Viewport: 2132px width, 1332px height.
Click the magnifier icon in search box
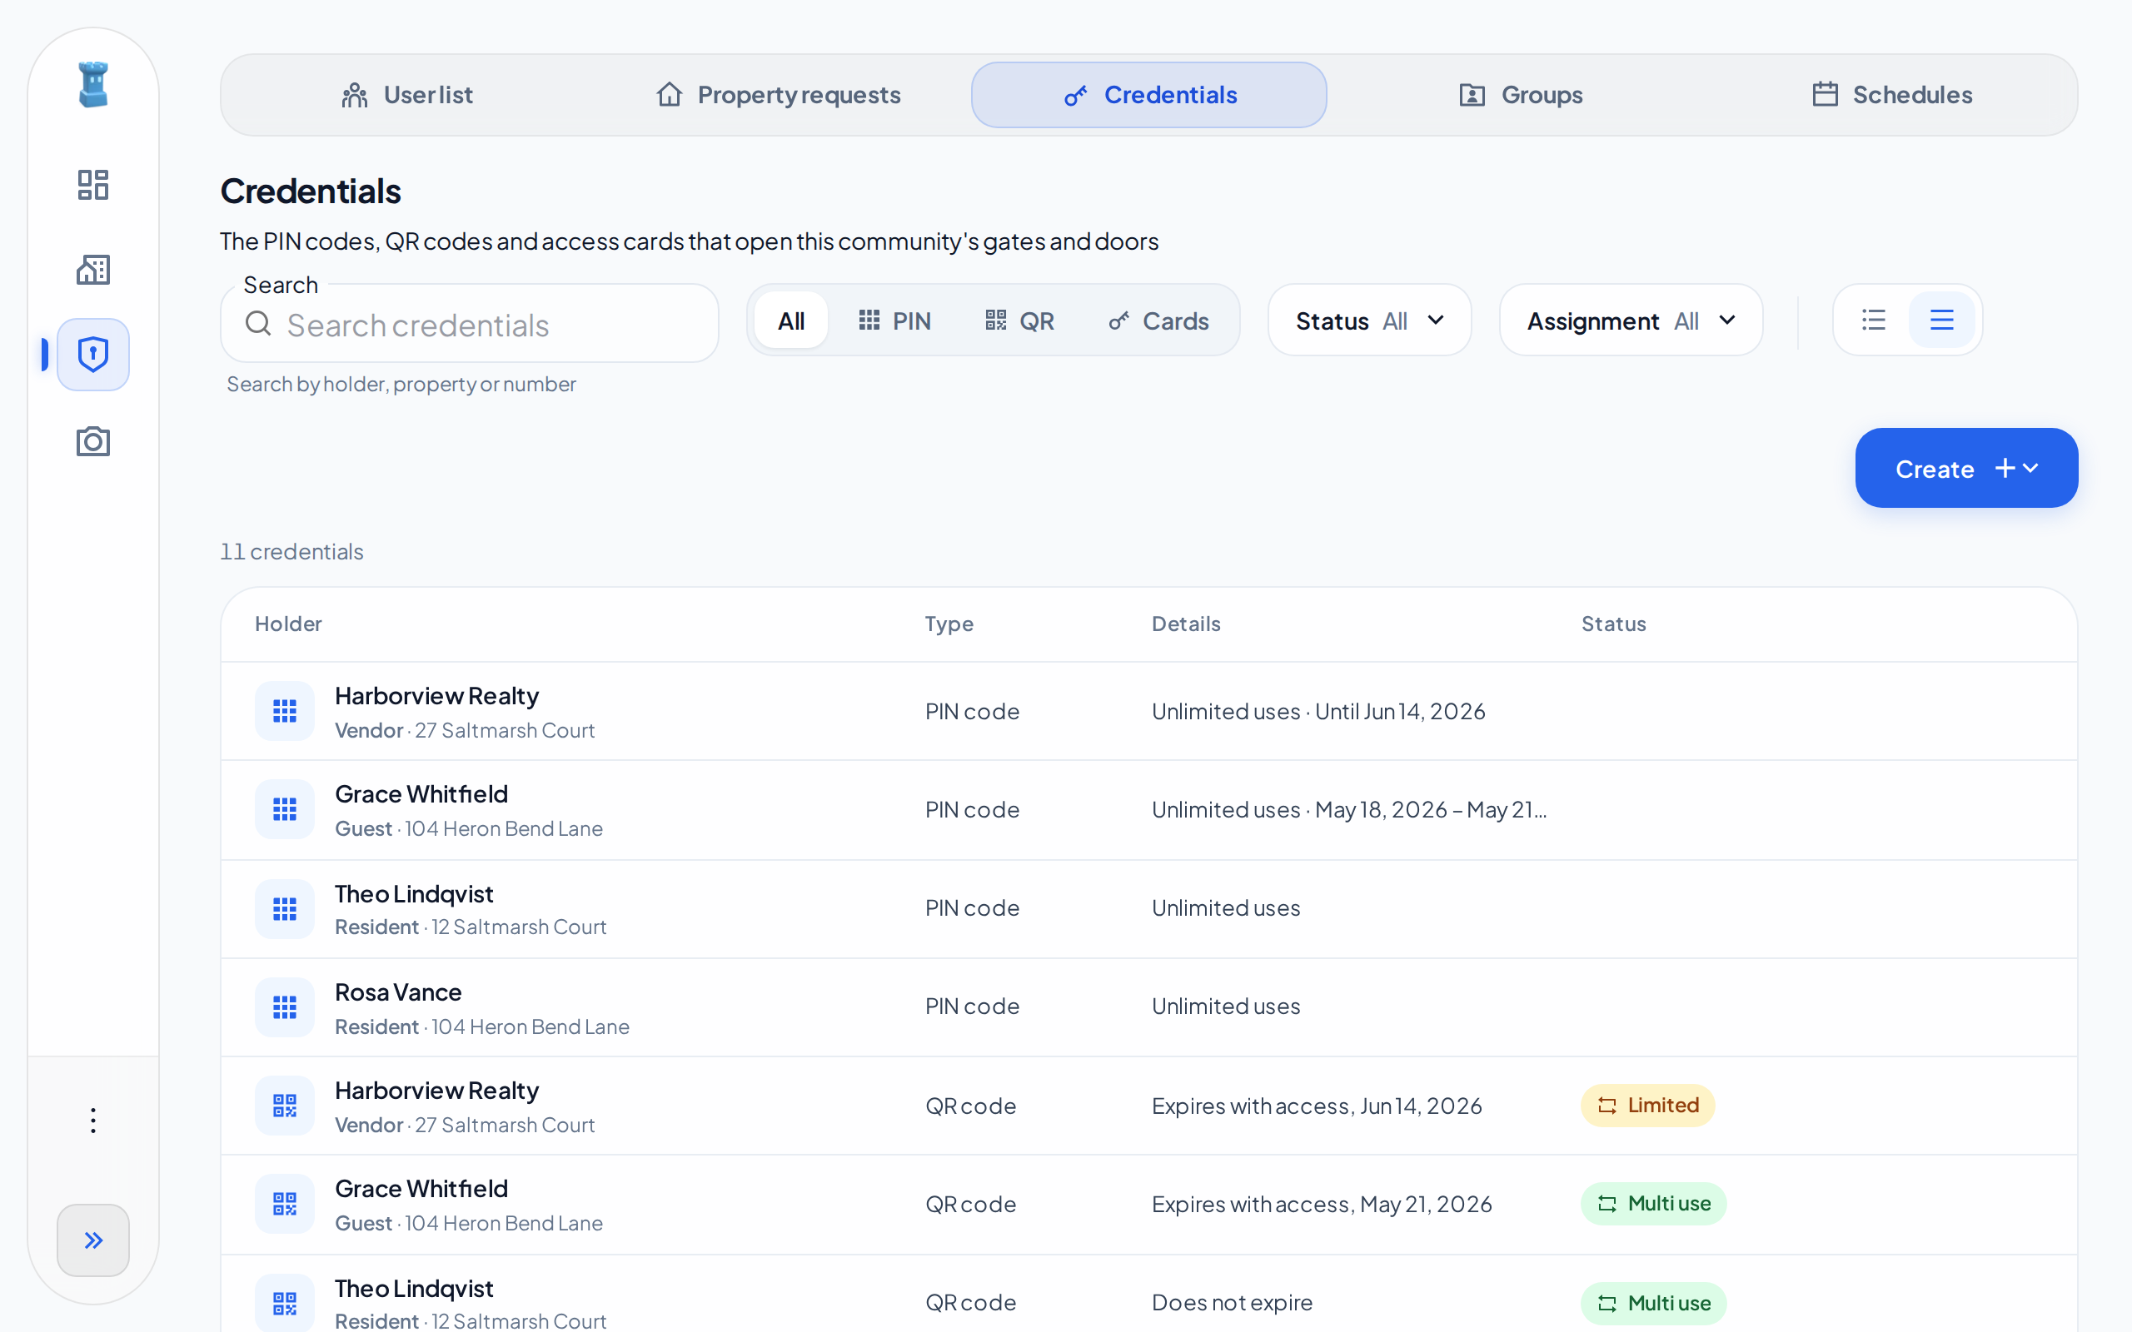pos(258,323)
